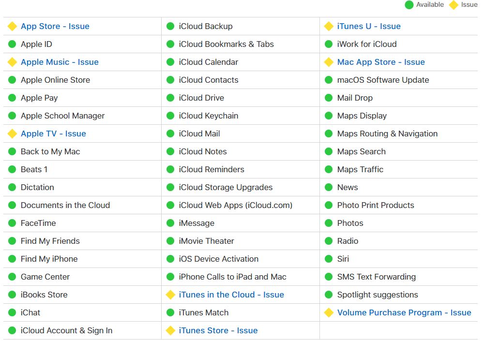Select iCloud Account & Sign In text

pyautogui.click(x=66, y=330)
